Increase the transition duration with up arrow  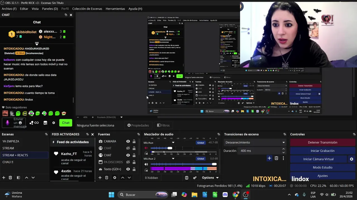[283, 149]
